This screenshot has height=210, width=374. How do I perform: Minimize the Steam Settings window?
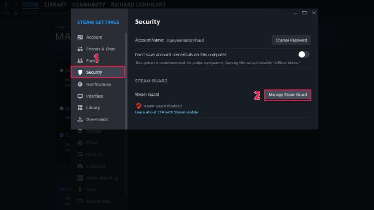pos(295,13)
